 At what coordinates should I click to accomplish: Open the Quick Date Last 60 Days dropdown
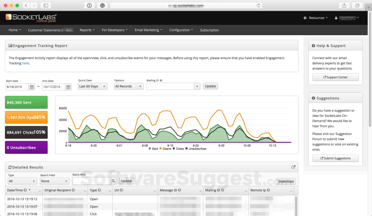(93, 86)
